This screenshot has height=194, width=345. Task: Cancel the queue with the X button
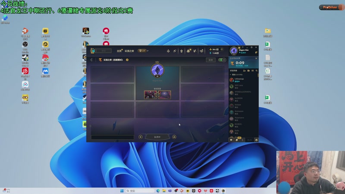point(141,137)
